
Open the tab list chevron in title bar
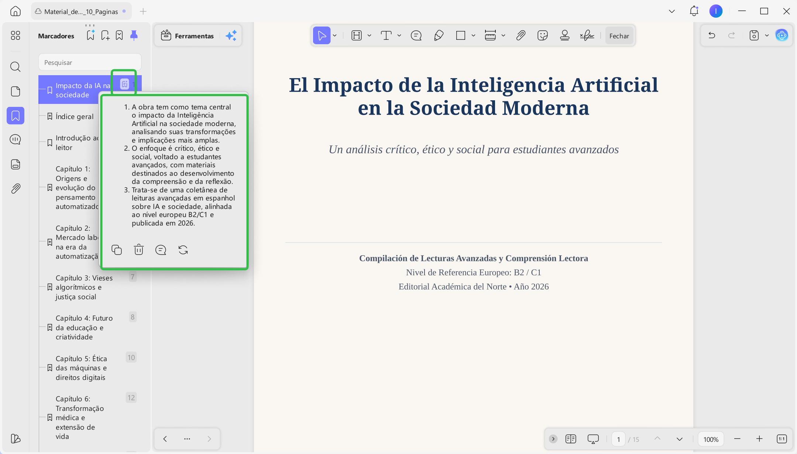(x=672, y=11)
